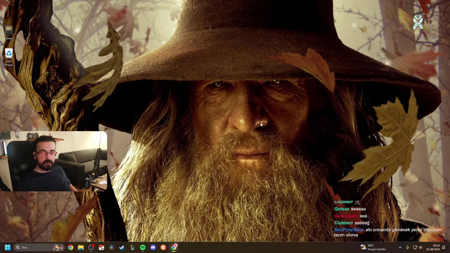Open the clock showing 20:32

[433, 247]
